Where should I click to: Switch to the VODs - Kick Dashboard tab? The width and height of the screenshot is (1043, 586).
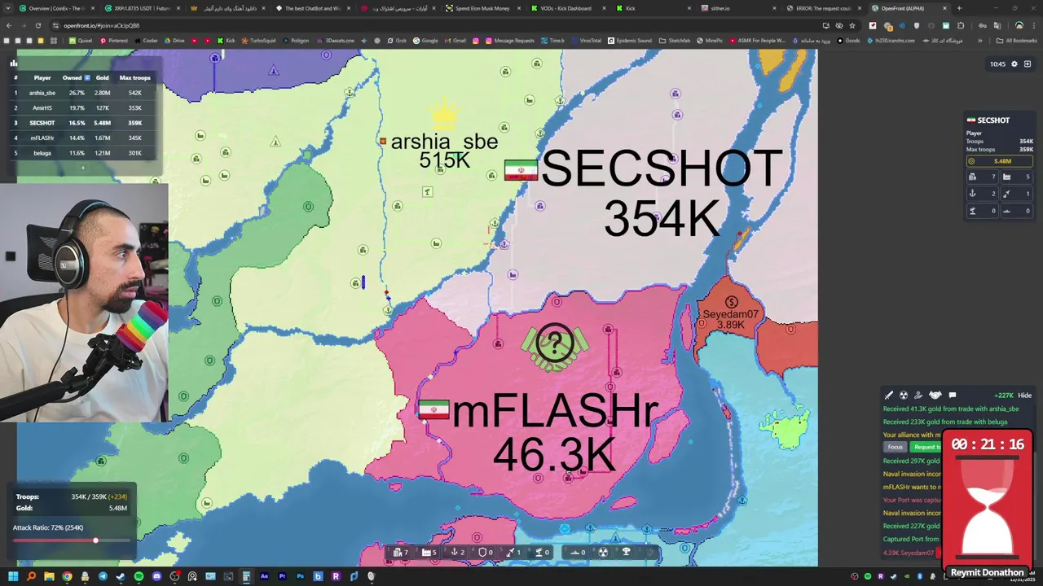566,8
